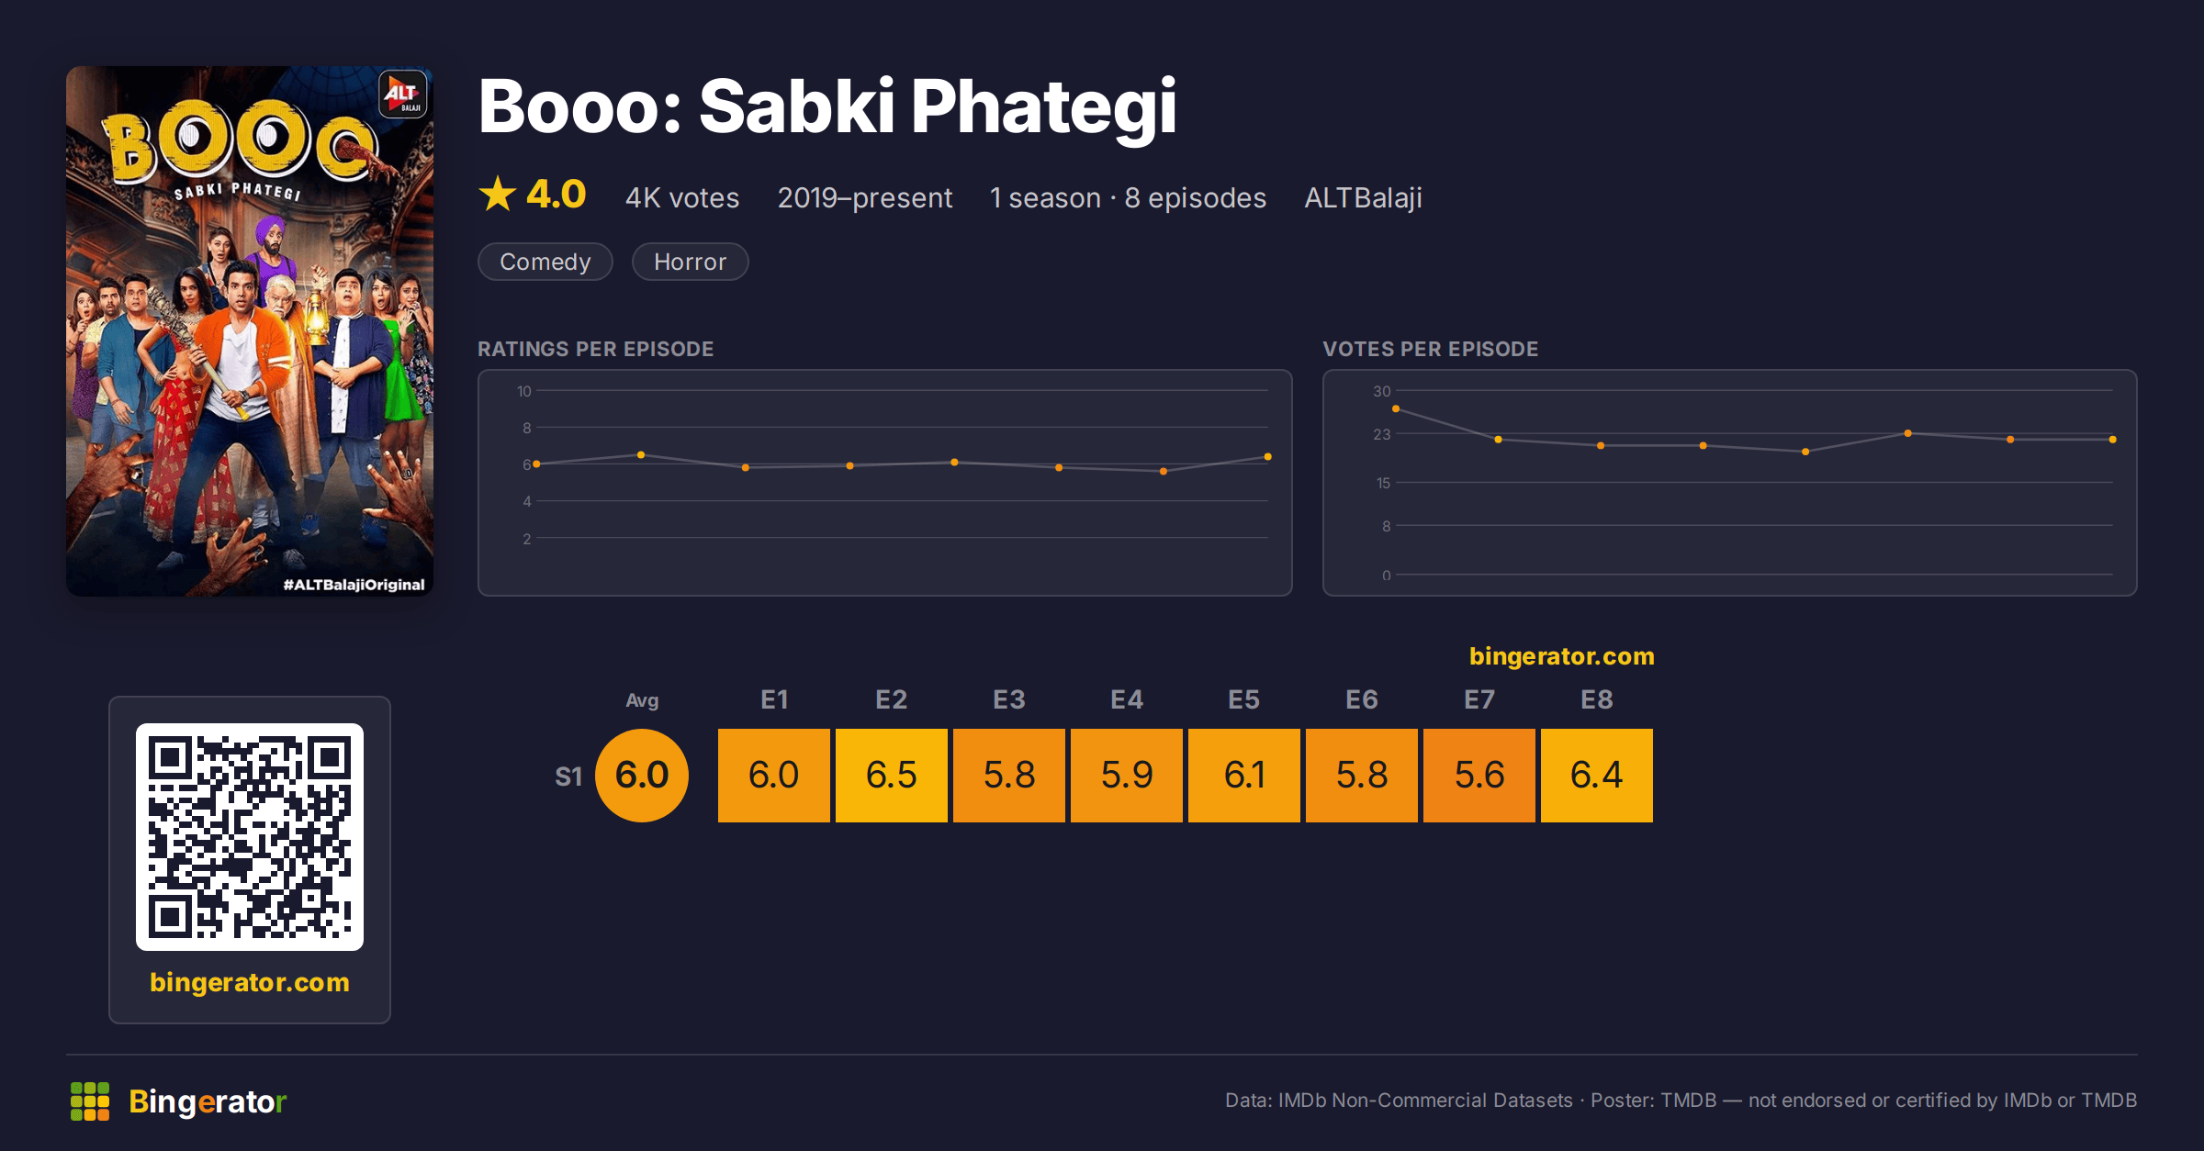The height and width of the screenshot is (1151, 2204).
Task: Select the E7 rating tile 5.6
Action: (1479, 776)
